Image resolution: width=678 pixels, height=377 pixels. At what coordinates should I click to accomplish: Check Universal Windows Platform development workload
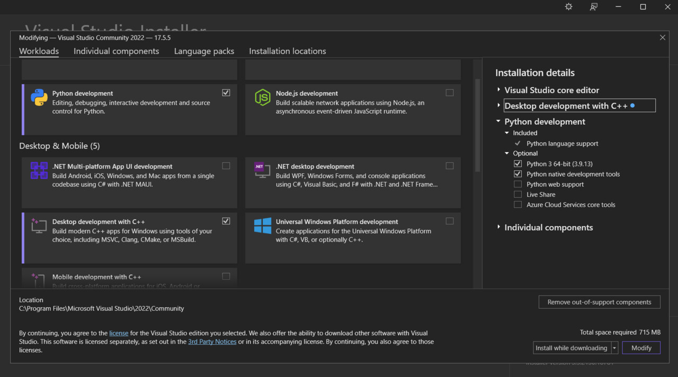coord(450,221)
